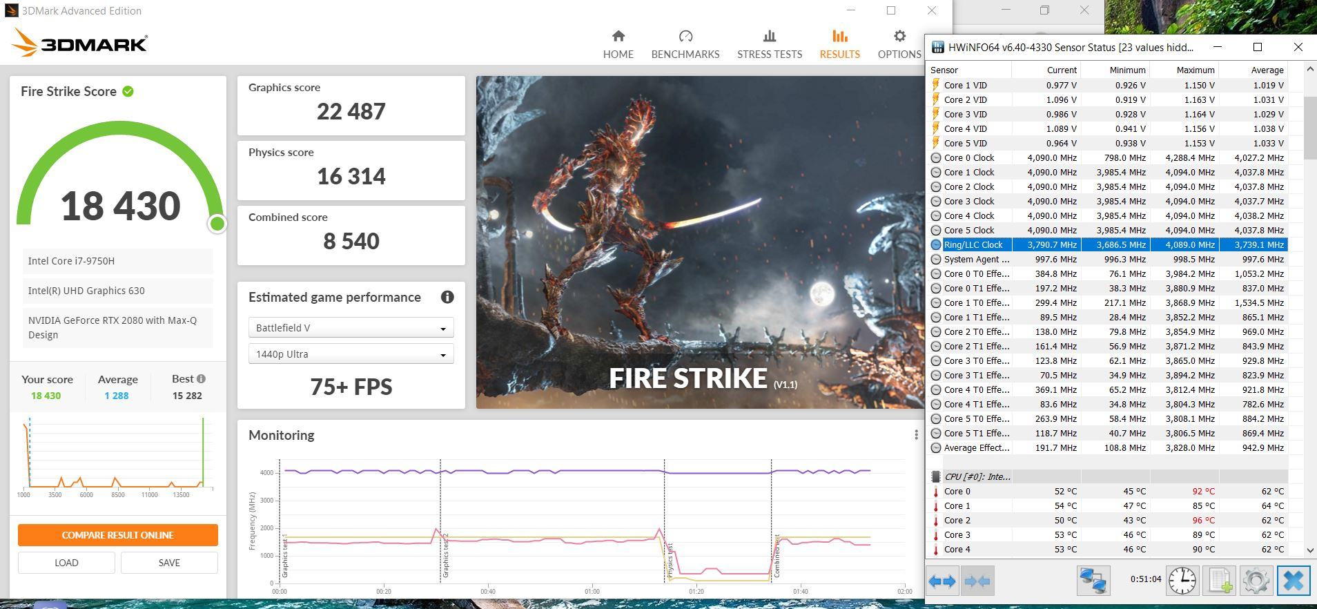Click the Sensor column header in HWiNFO
Image resolution: width=1317 pixels, height=609 pixels.
click(x=969, y=70)
